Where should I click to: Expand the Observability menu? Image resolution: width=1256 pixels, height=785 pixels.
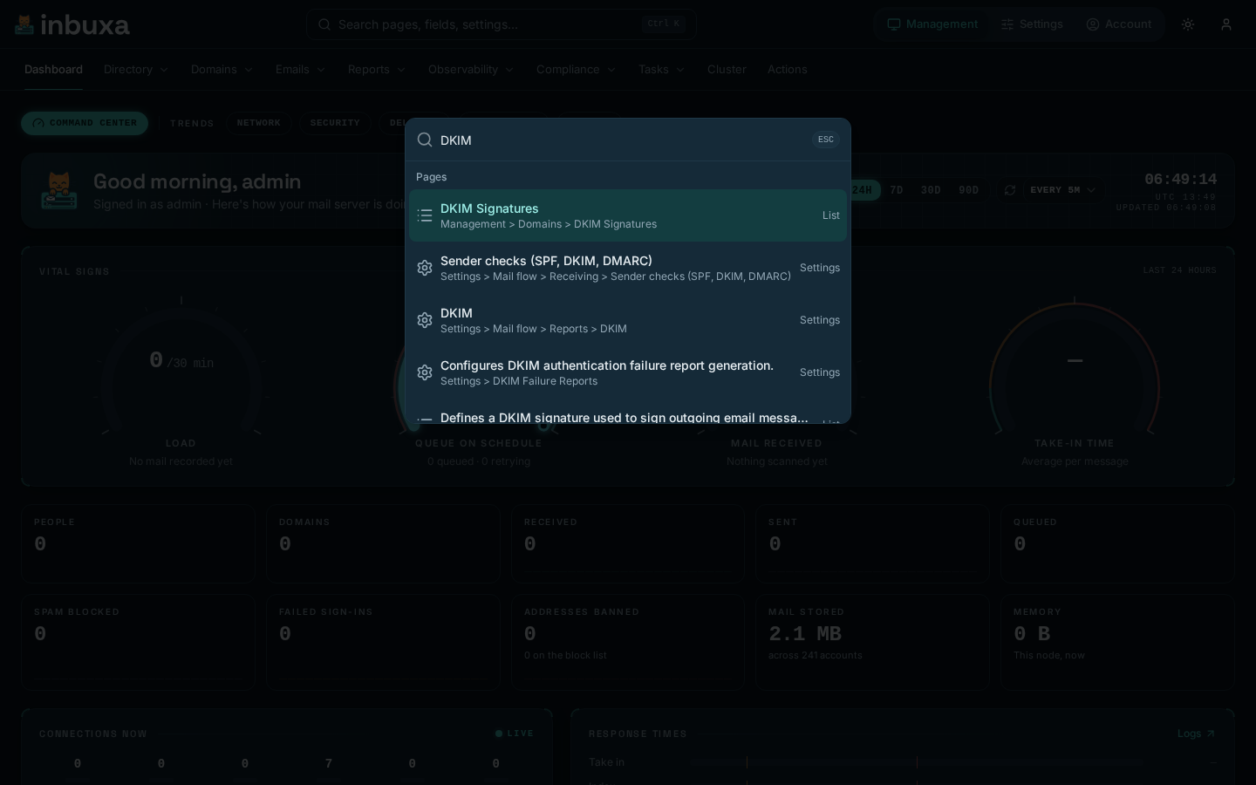coord(471,70)
